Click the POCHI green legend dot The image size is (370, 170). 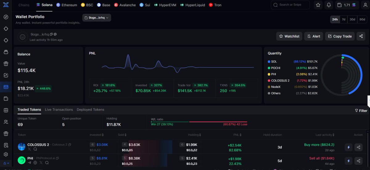[x=269, y=68]
